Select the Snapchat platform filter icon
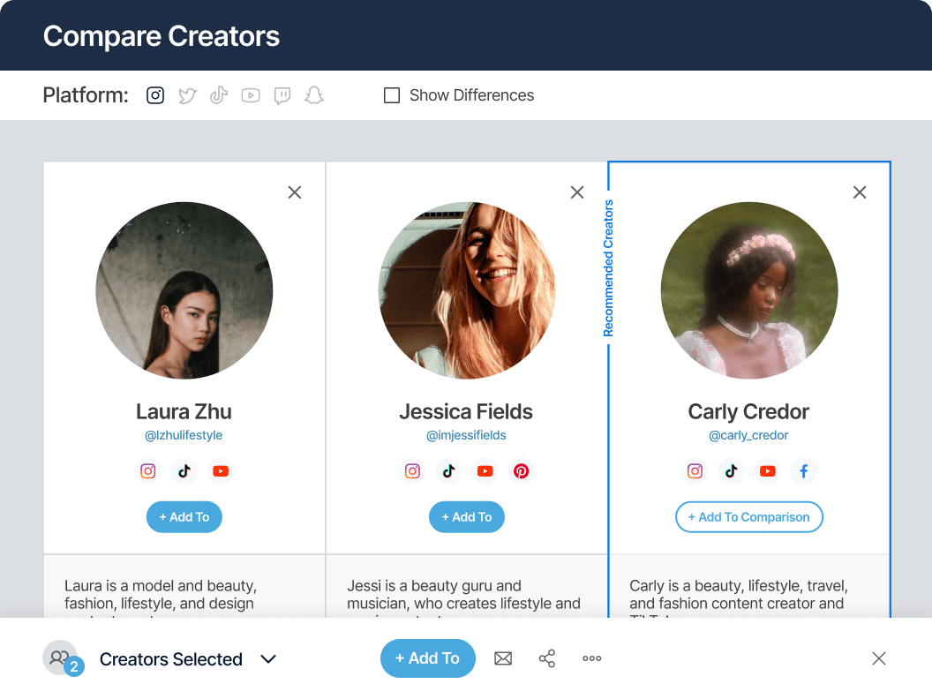This screenshot has width=932, height=699. [313, 95]
